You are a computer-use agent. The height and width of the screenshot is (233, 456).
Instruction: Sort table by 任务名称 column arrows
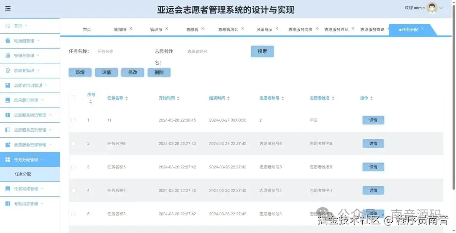tap(127, 98)
